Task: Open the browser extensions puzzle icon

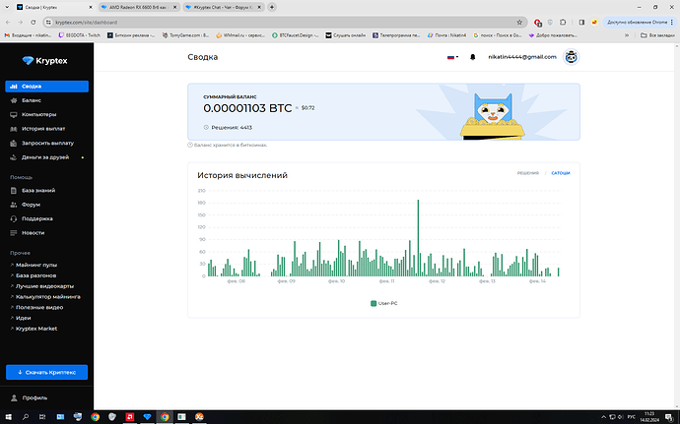Action: click(563, 22)
